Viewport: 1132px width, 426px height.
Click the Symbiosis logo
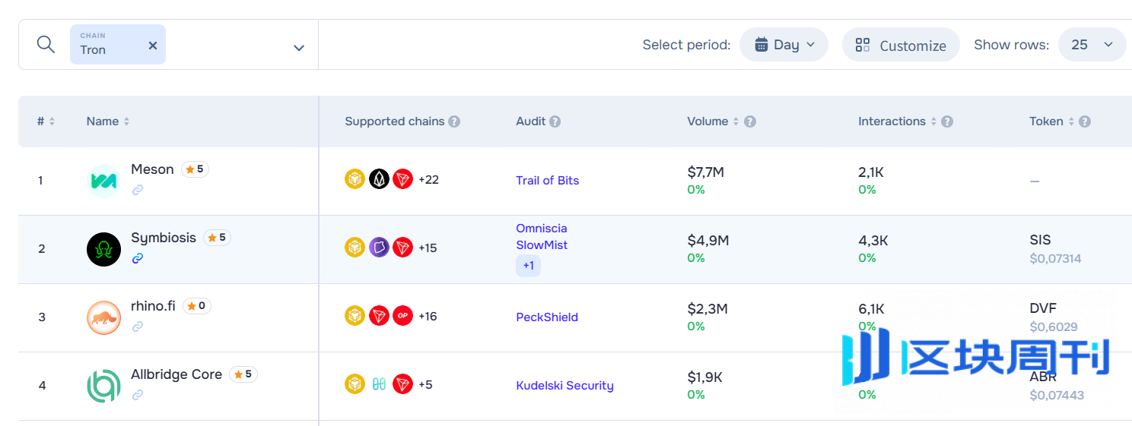point(103,249)
